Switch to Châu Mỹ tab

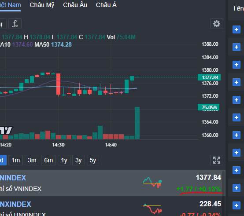(42, 5)
